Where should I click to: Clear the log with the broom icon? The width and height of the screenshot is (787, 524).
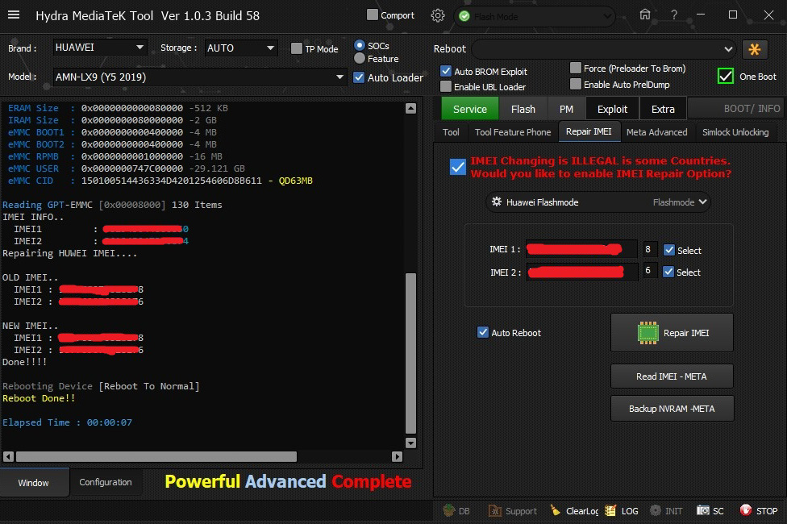coord(556,510)
